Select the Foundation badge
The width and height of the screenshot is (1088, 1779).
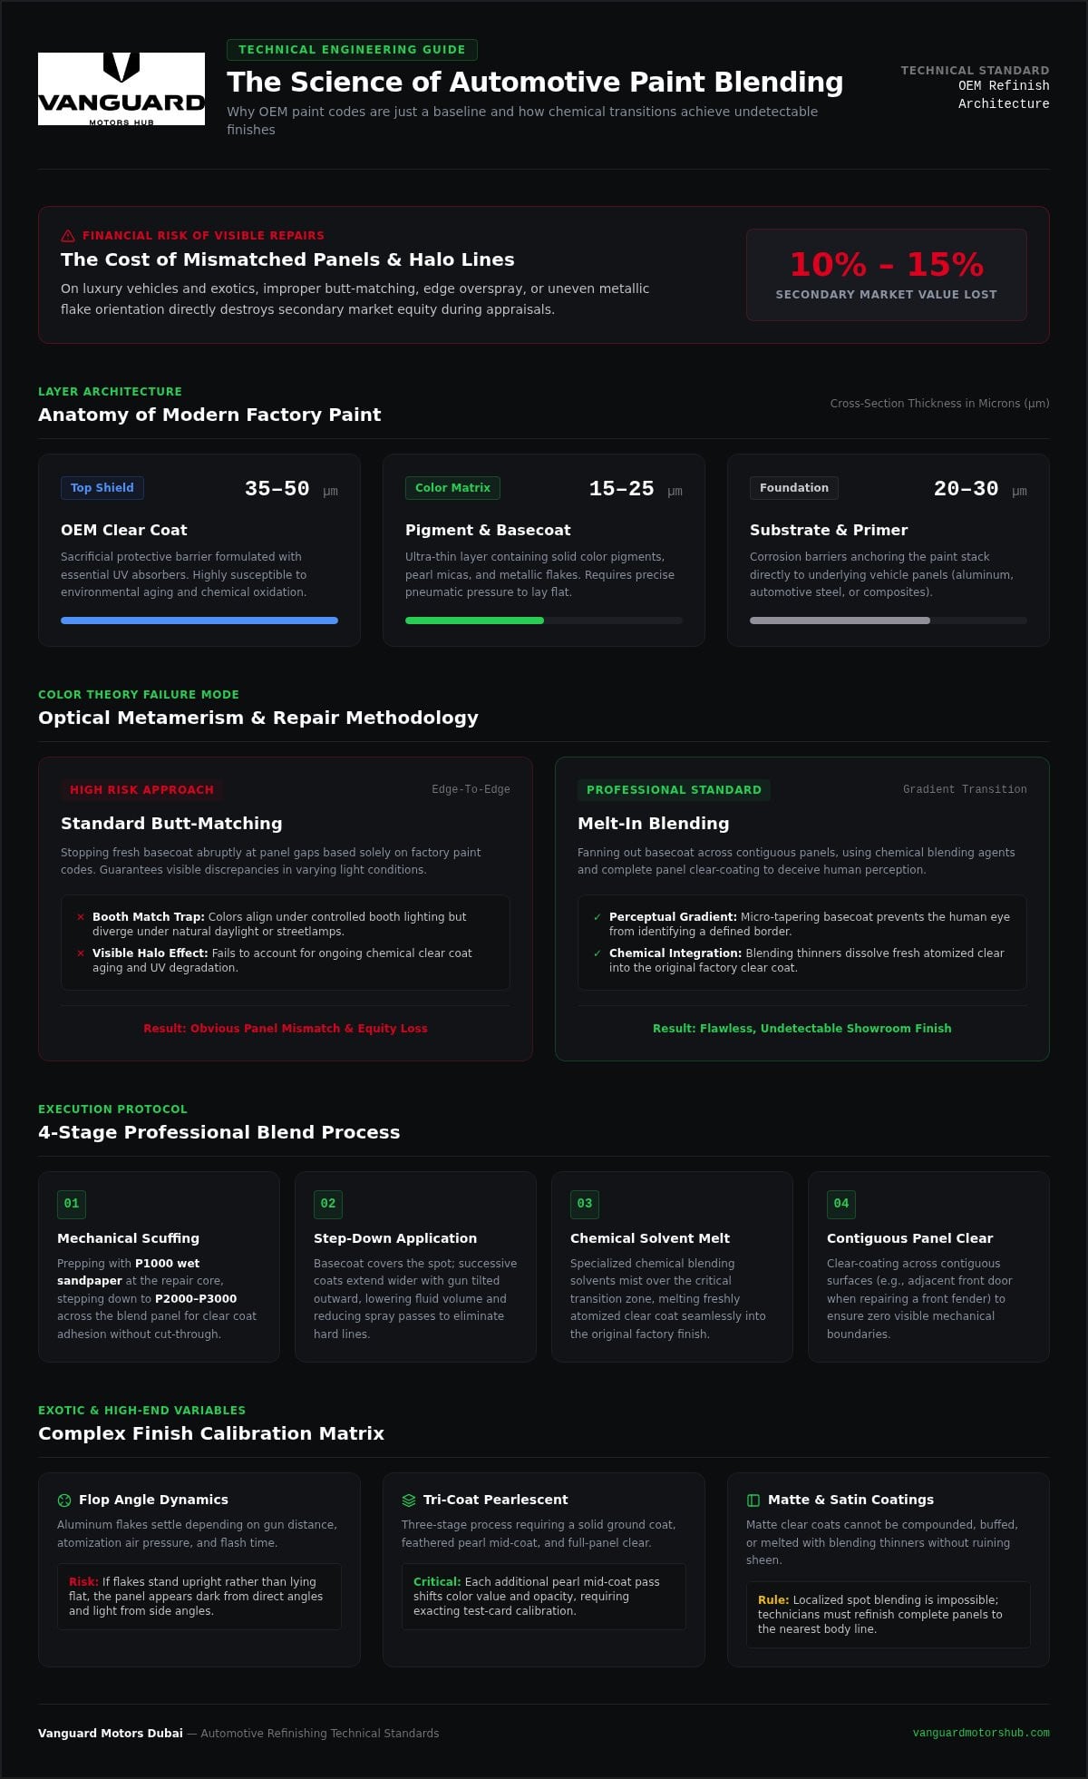click(x=794, y=488)
